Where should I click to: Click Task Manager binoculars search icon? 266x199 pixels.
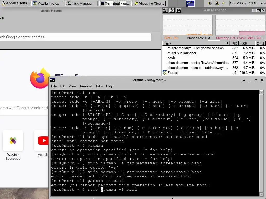click(179, 10)
